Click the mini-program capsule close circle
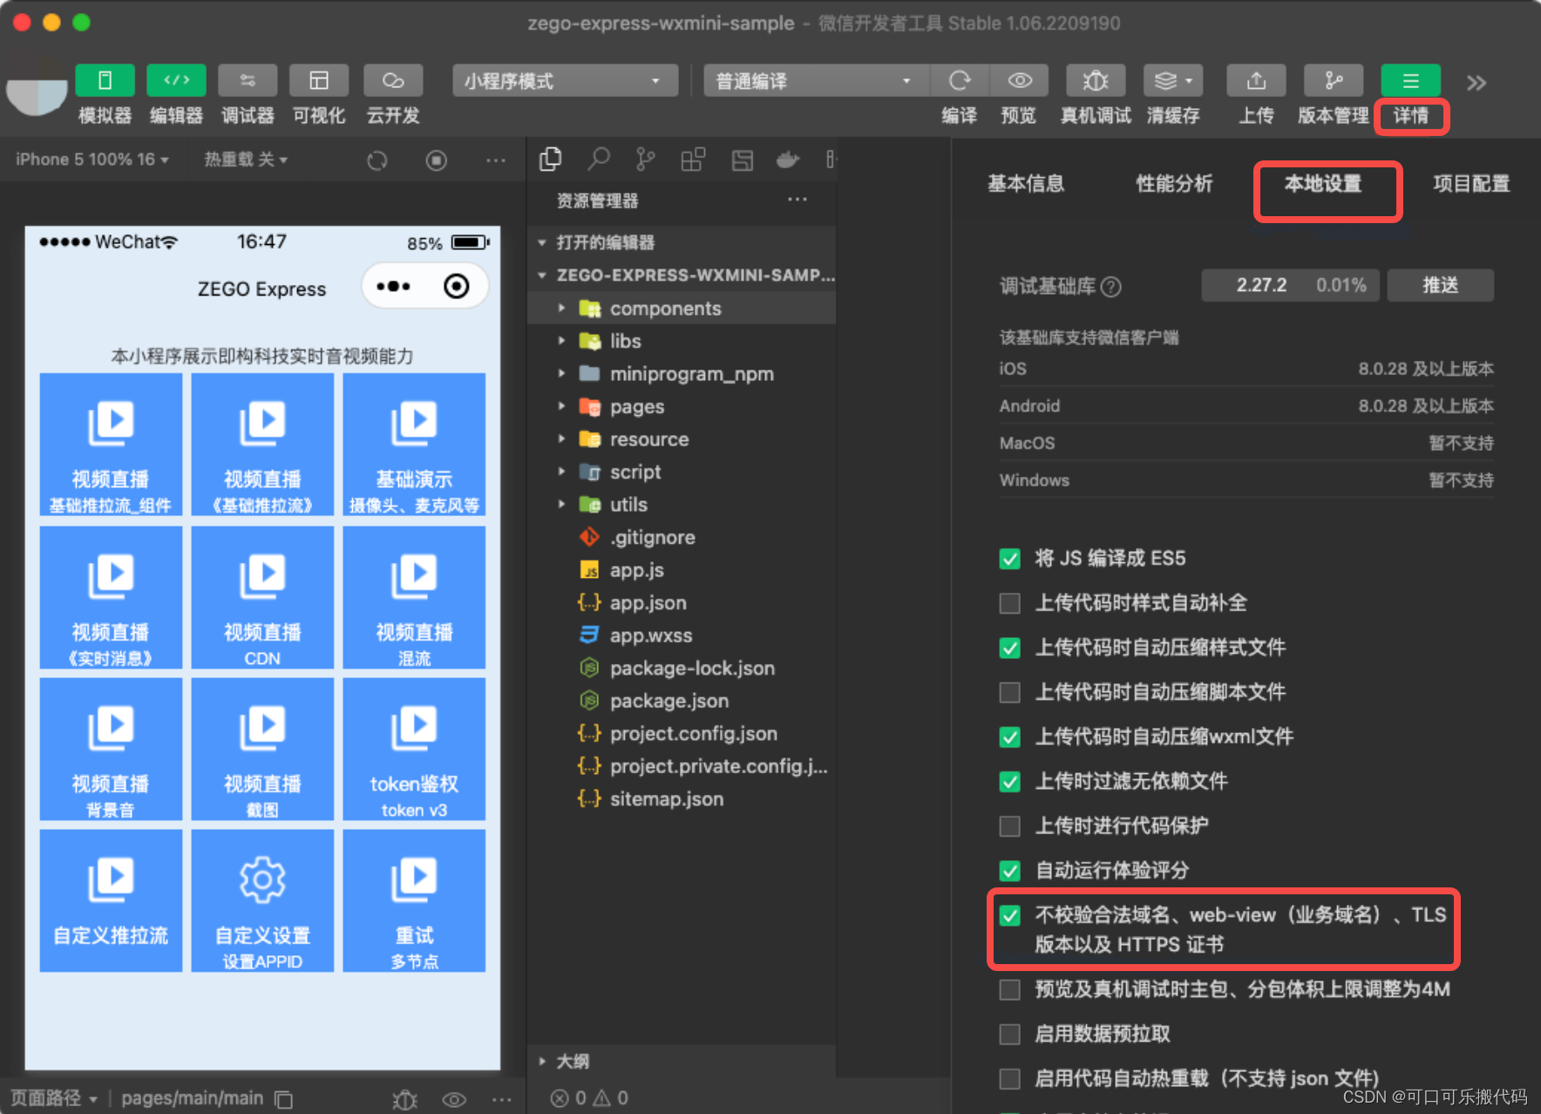 click(457, 286)
